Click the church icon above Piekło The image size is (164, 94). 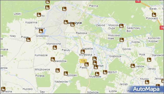[87, 64]
